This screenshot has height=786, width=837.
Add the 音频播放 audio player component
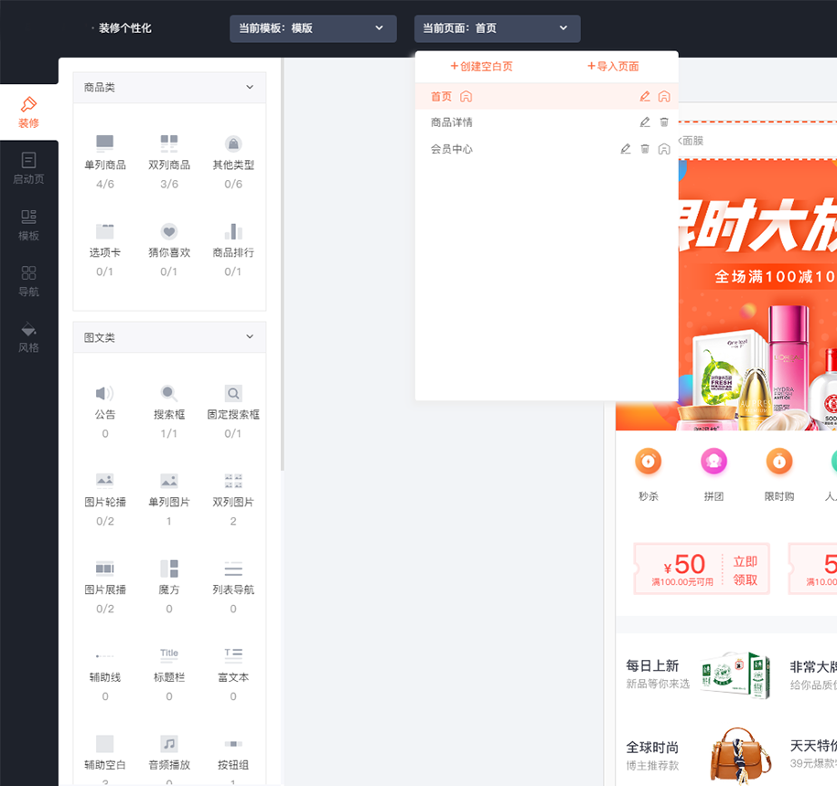click(169, 758)
